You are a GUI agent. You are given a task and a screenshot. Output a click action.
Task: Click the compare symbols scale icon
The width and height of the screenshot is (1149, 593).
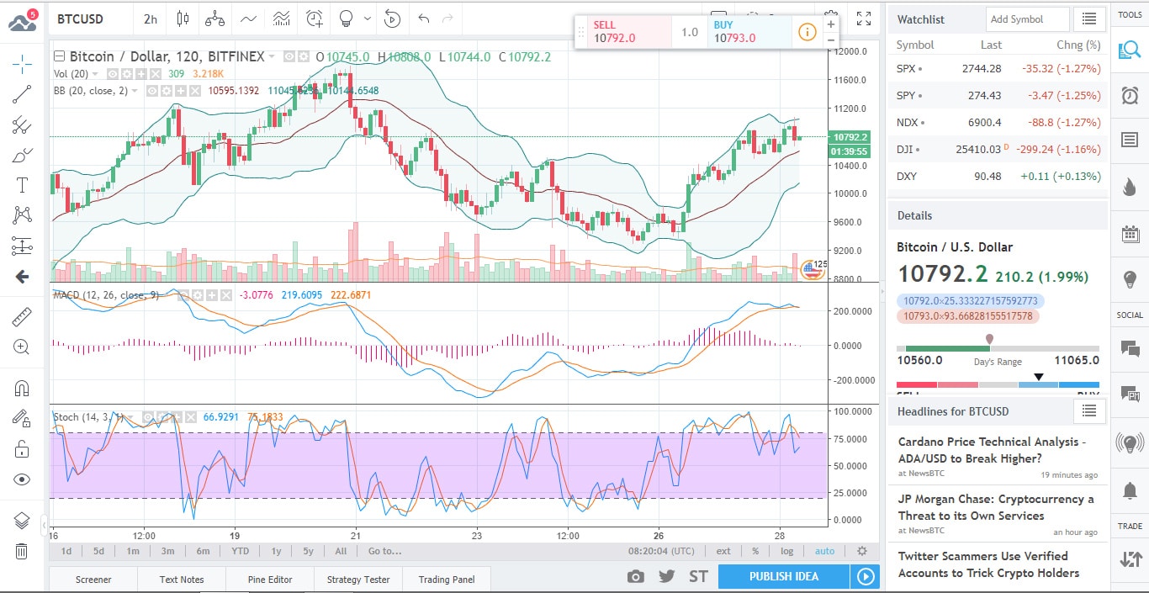pyautogui.click(x=214, y=18)
